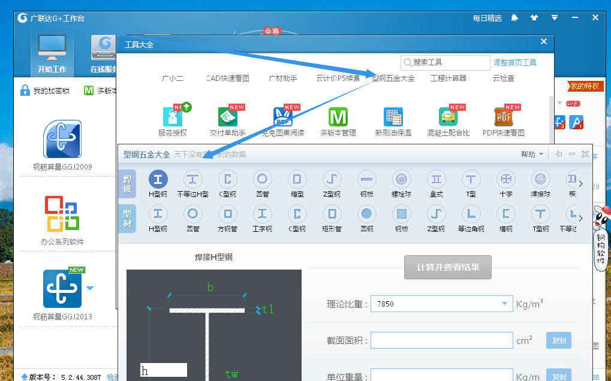Image resolution: width=611 pixels, height=381 pixels.
Task: Choose 工字钢 I-beam icon
Action: point(262,214)
